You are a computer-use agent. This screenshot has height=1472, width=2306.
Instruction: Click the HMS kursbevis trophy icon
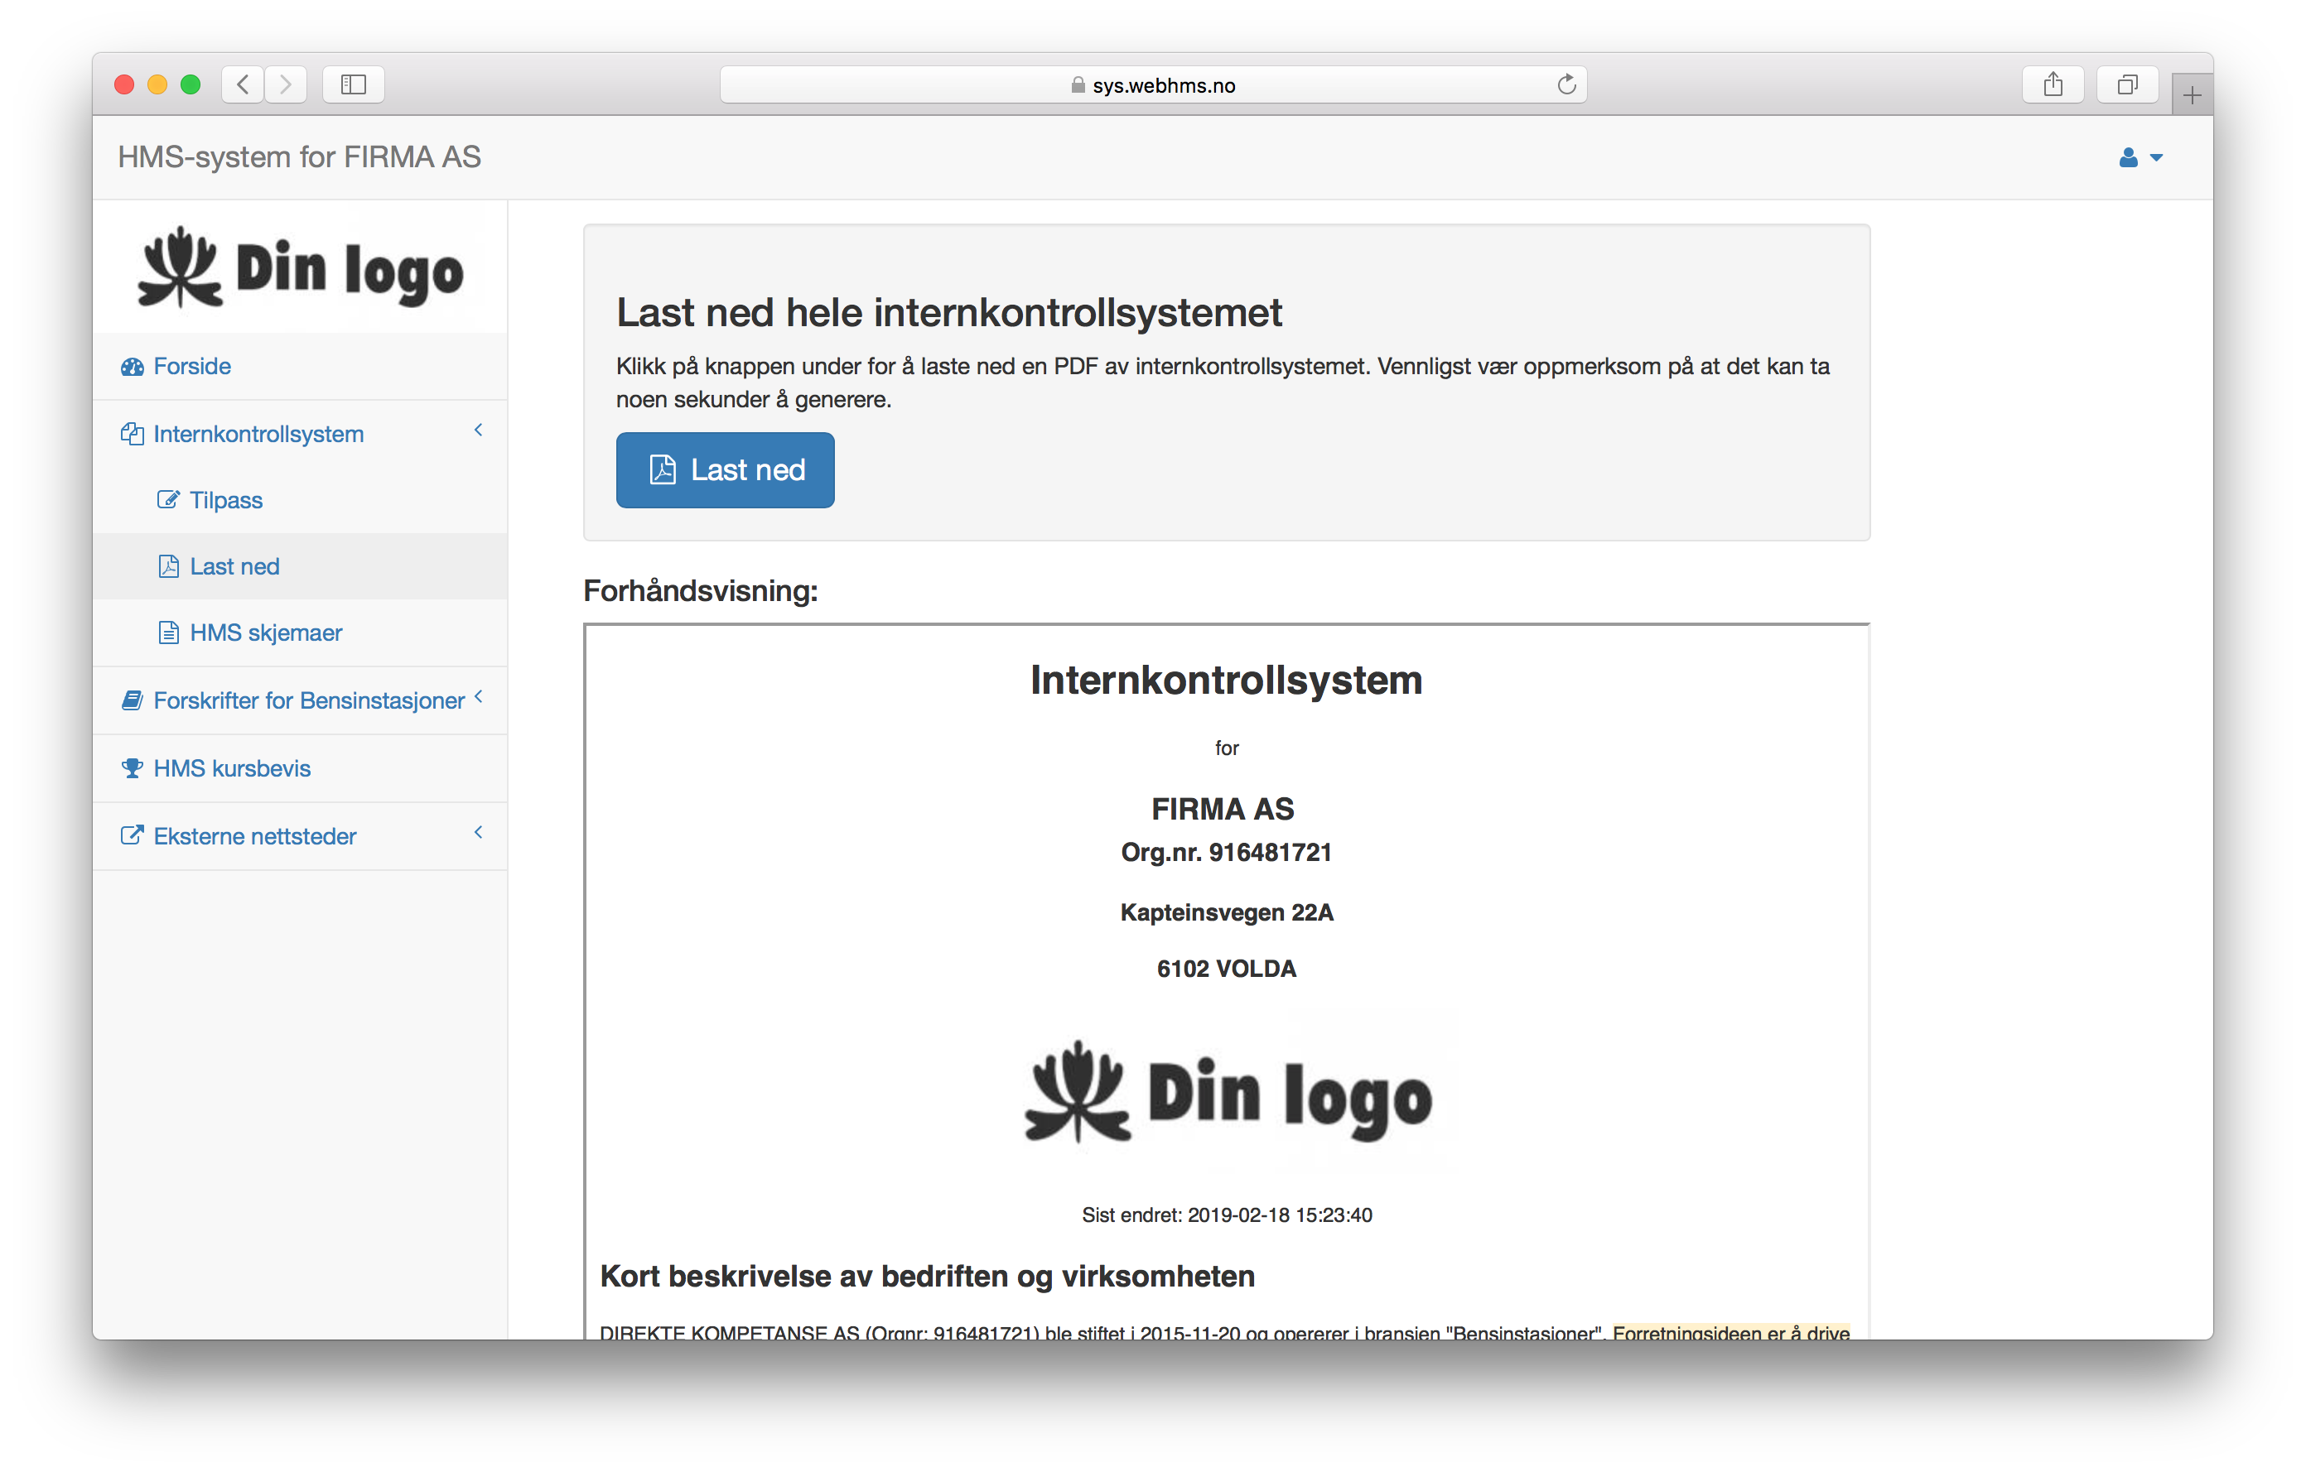coord(133,768)
